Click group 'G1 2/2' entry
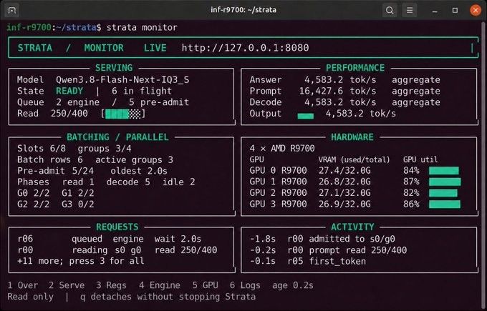 (77, 193)
